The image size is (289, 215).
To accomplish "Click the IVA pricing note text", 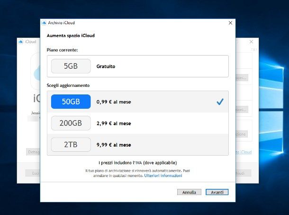I will (x=138, y=163).
